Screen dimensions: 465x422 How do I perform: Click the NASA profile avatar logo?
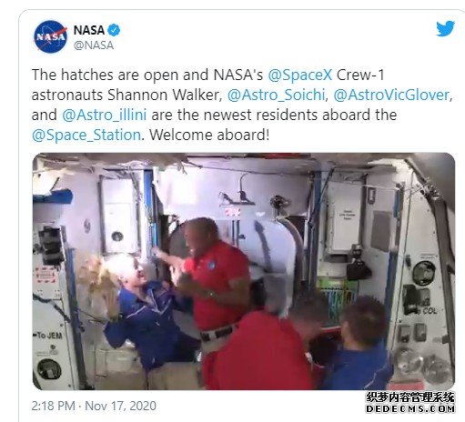coord(50,36)
